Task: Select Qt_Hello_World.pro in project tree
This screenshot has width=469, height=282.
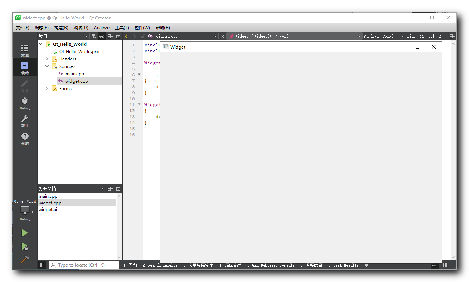Action: tap(79, 51)
